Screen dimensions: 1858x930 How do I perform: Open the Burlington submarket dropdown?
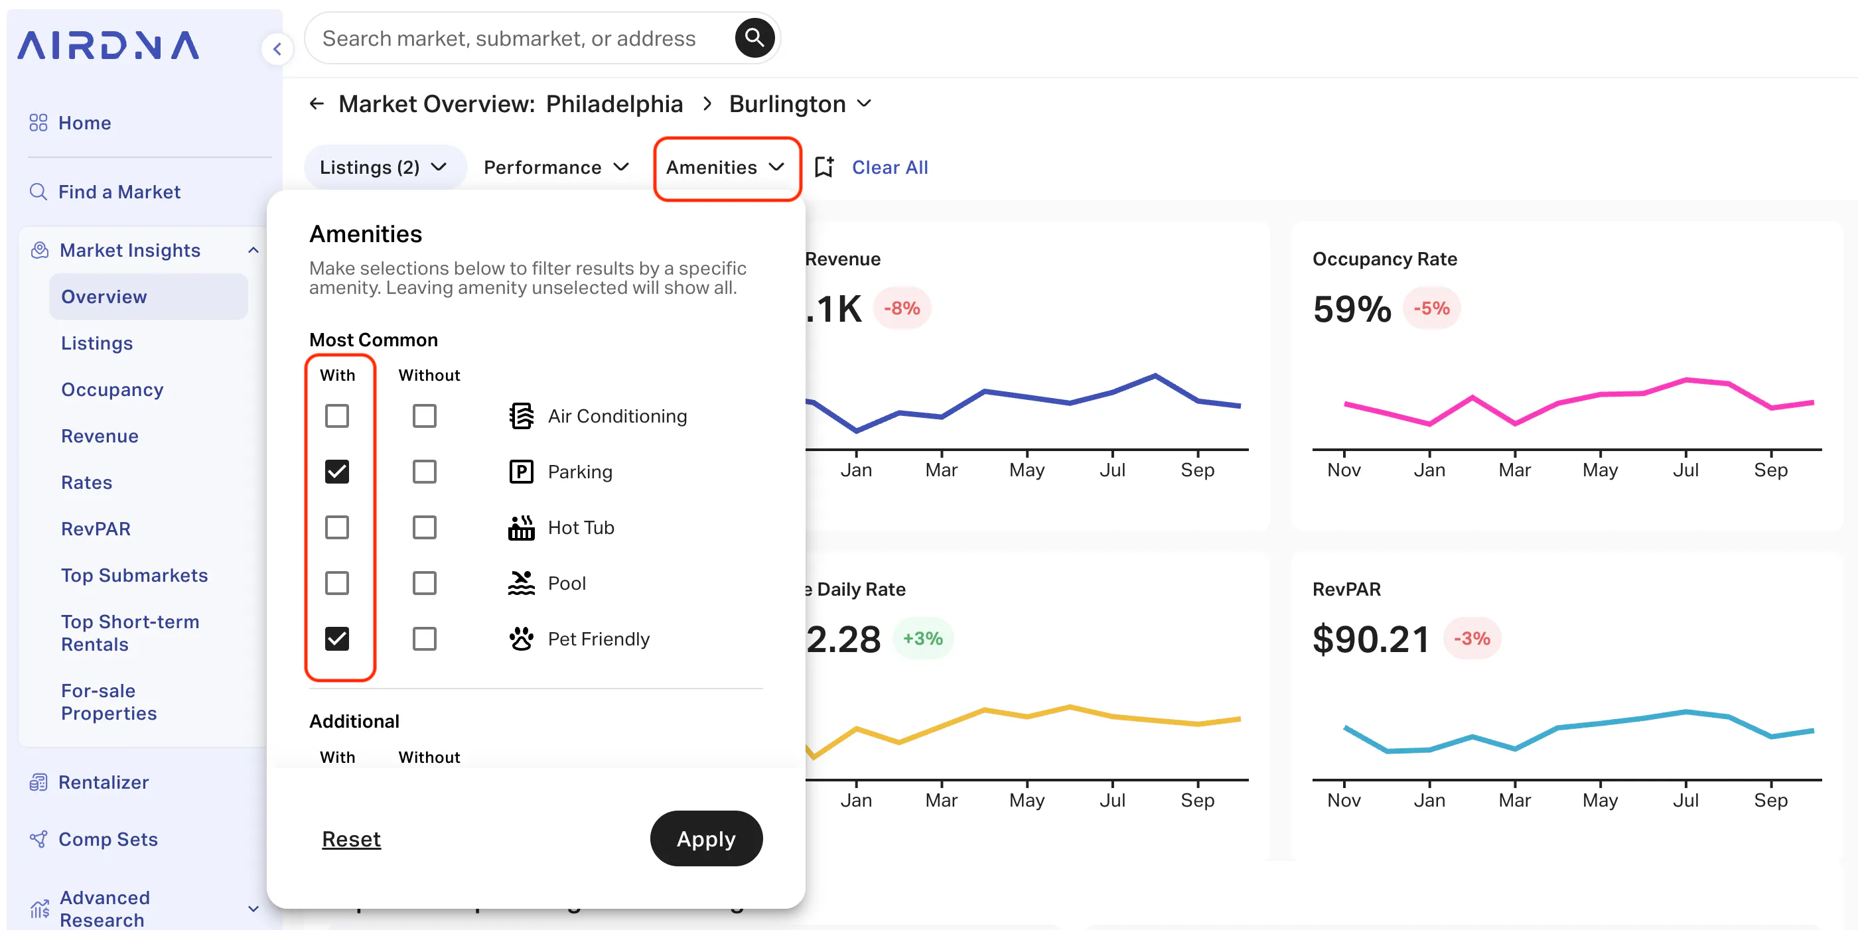[801, 104]
